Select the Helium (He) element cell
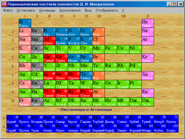185x139 pixels. (x=148, y=23)
